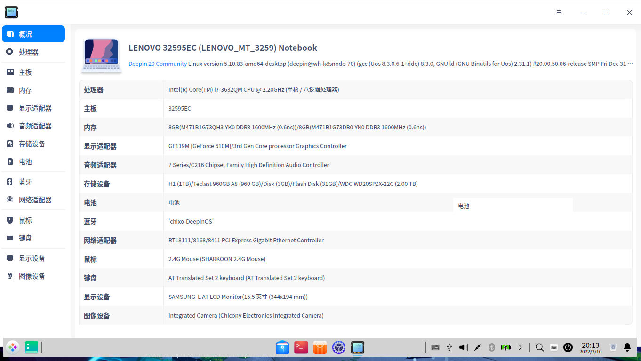The height and width of the screenshot is (361, 641).
Task: Click the Chicony Integrated Camera value
Action: [246, 315]
